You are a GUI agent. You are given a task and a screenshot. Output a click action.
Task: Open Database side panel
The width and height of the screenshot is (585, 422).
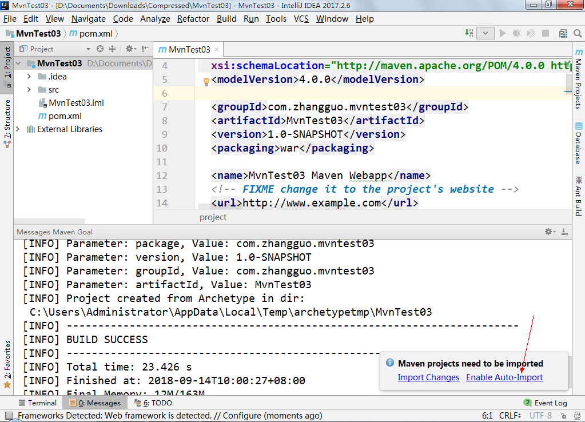click(x=578, y=144)
